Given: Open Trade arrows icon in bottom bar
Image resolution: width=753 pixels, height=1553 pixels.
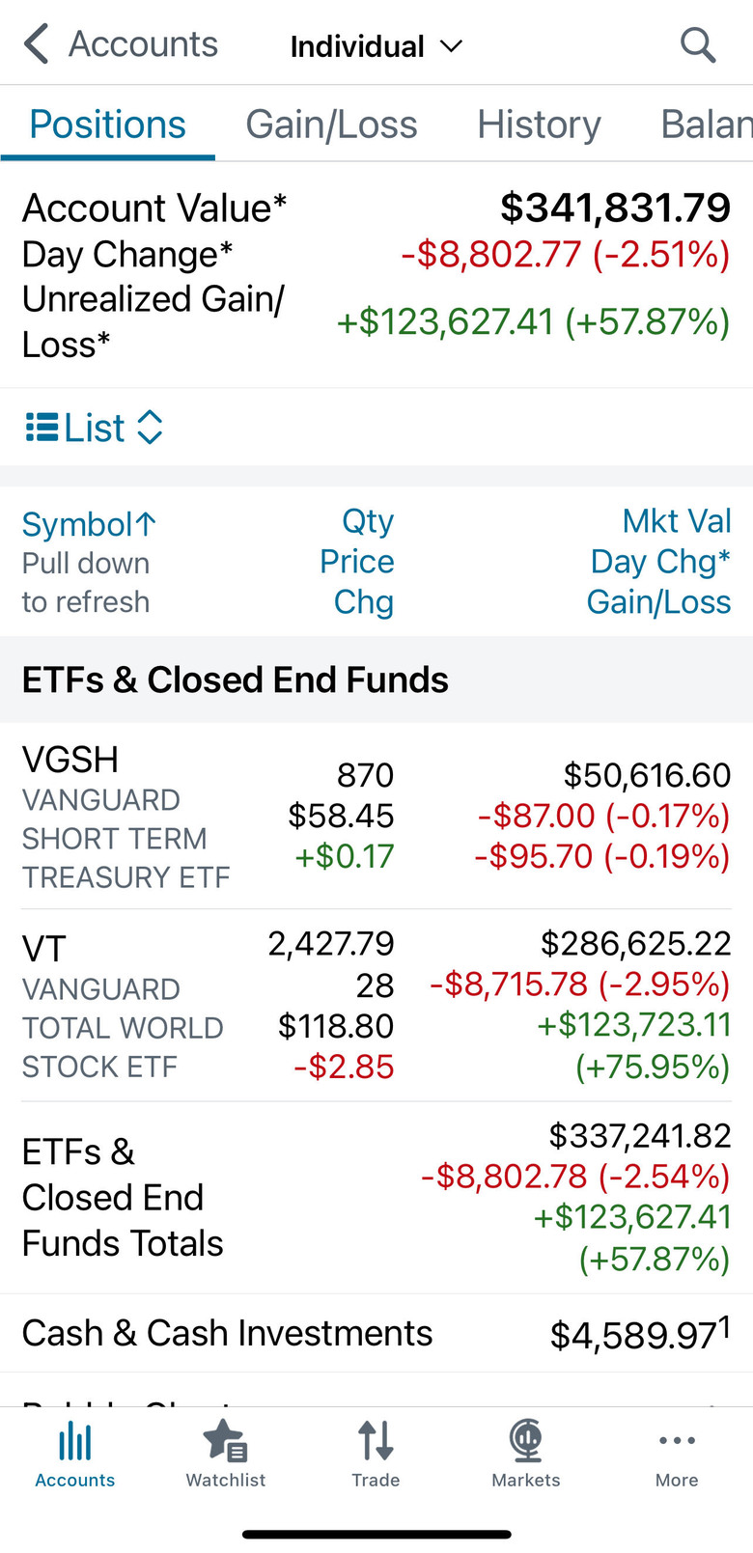Looking at the screenshot, I should [x=376, y=1441].
